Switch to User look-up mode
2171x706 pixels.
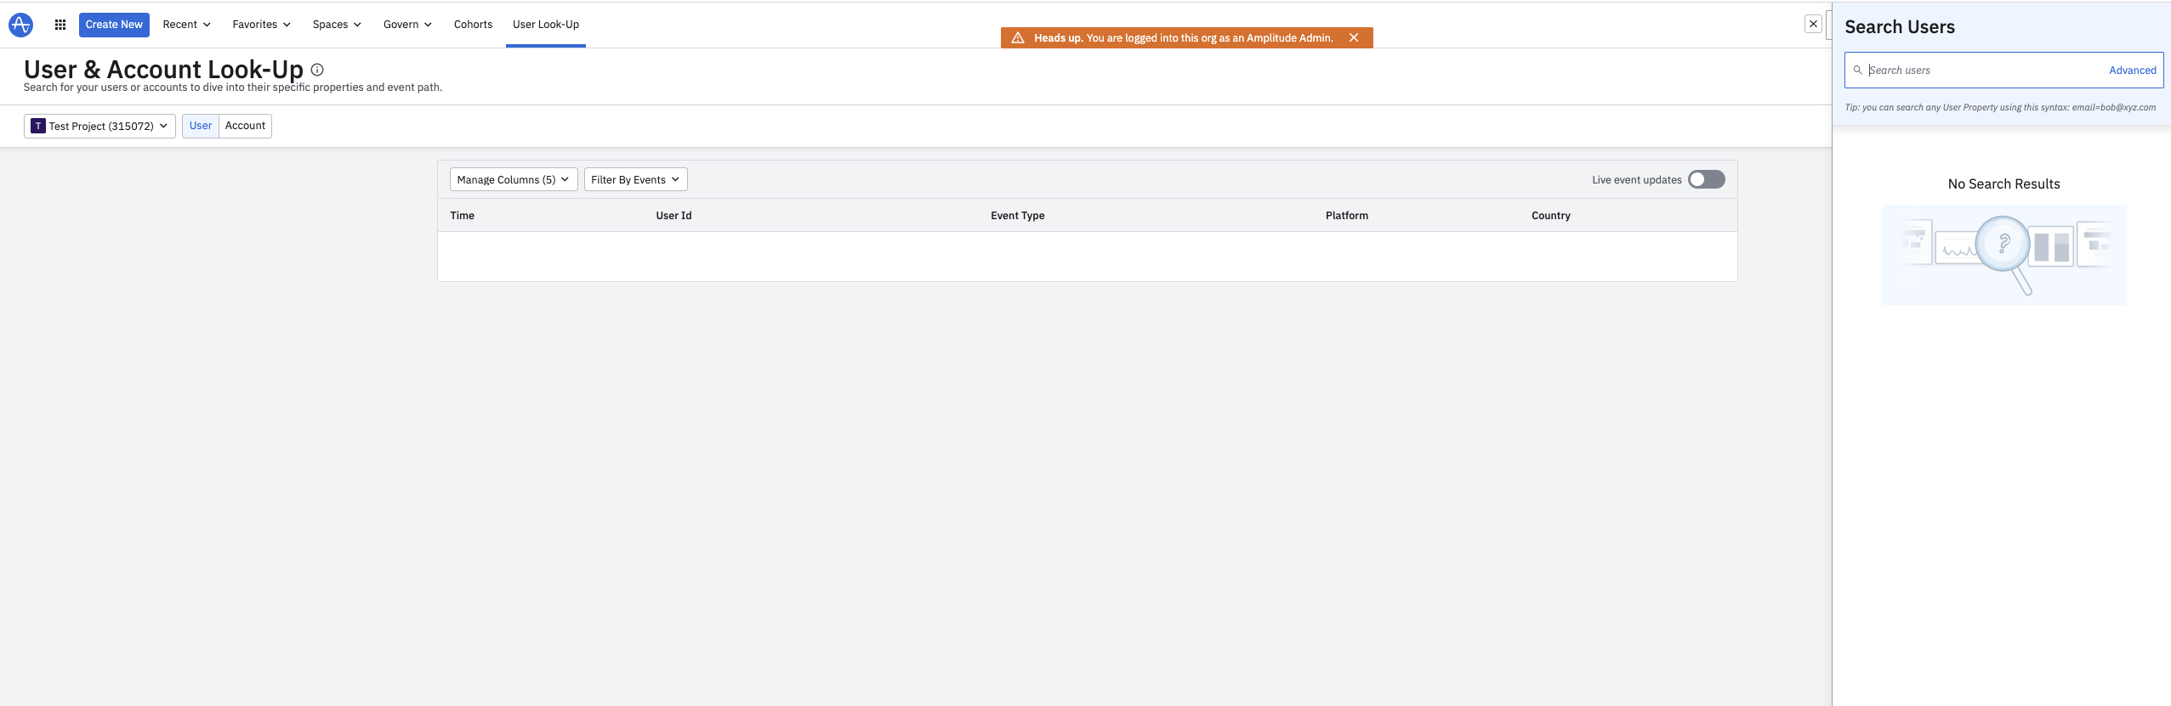pos(201,126)
